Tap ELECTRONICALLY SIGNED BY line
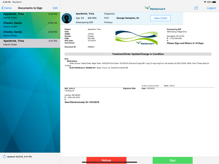This screenshot has width=219, height=164. 99,68
